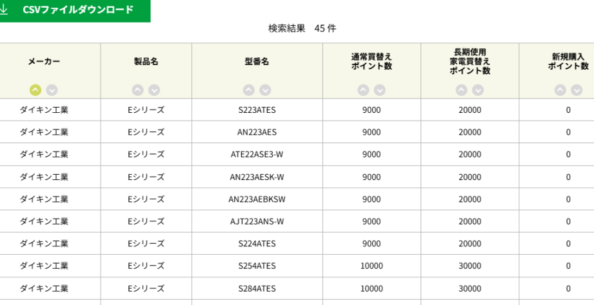
Task: Sort 製品名 column ascending
Action: [137, 90]
